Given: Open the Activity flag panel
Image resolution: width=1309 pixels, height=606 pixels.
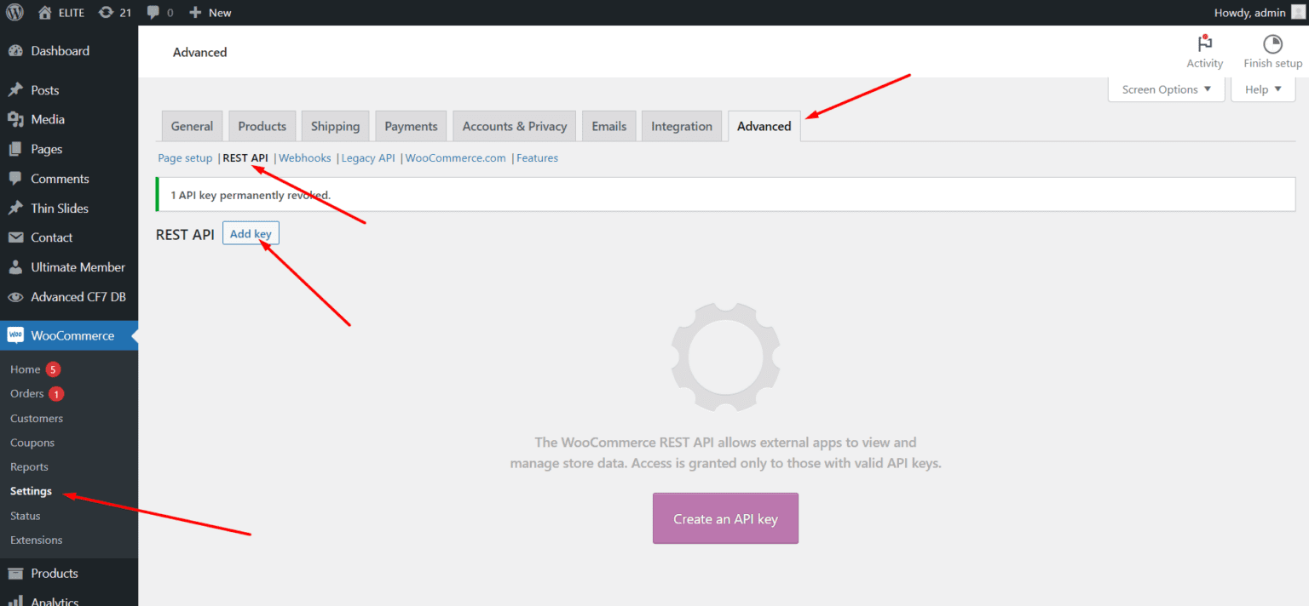Looking at the screenshot, I should (x=1204, y=52).
